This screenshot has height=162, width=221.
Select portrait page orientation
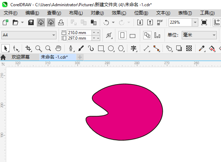[122, 35]
